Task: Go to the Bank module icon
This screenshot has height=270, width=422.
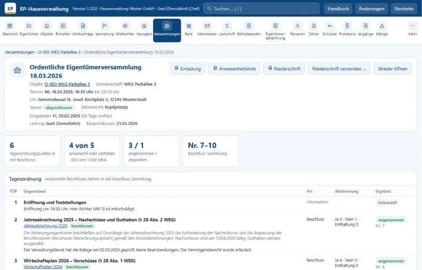Action: click(189, 26)
